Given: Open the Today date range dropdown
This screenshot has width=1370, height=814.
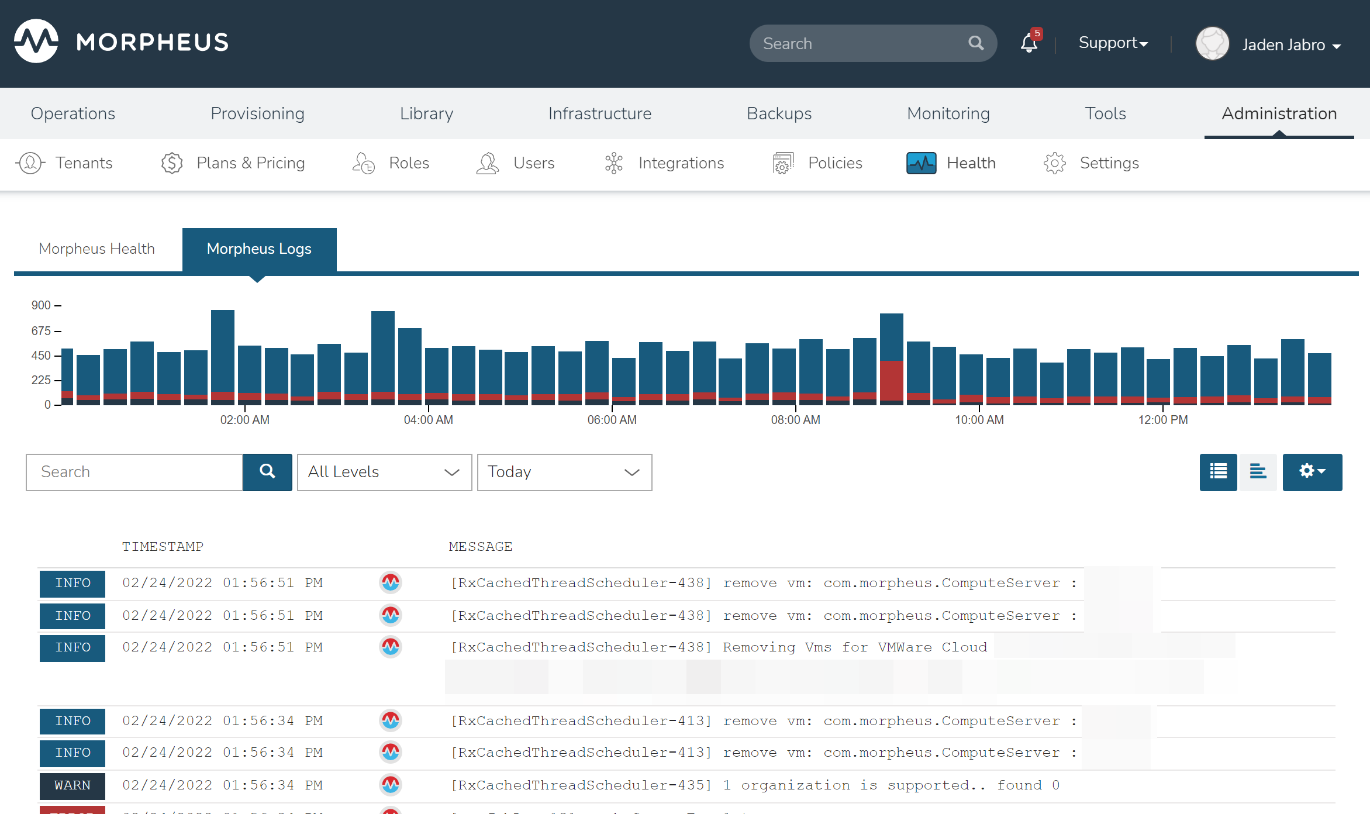Looking at the screenshot, I should [x=564, y=472].
